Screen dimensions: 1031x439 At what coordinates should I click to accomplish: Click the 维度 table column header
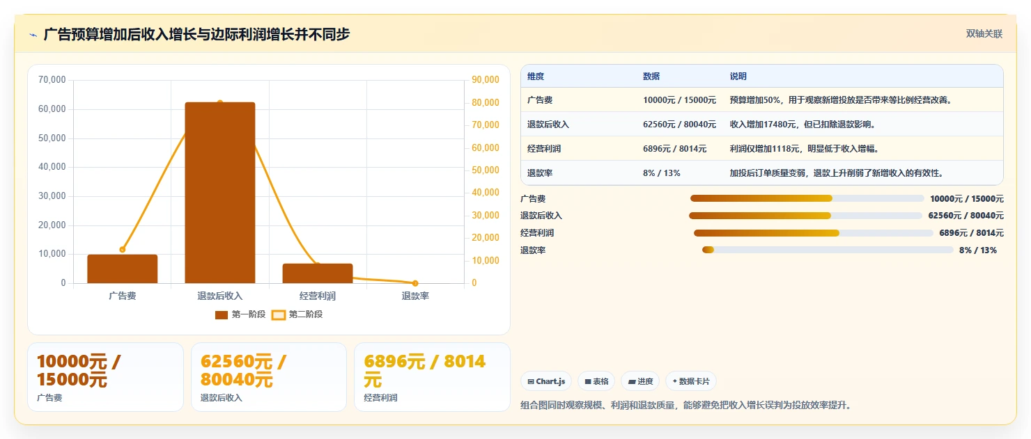coord(536,77)
